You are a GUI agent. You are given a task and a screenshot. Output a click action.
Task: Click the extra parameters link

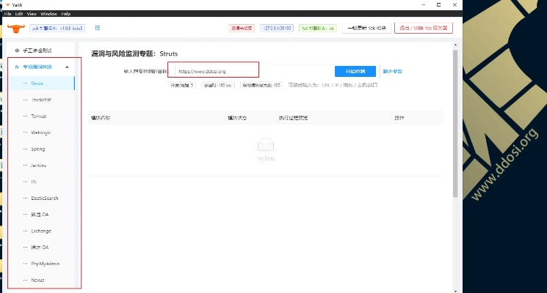pyautogui.click(x=393, y=71)
